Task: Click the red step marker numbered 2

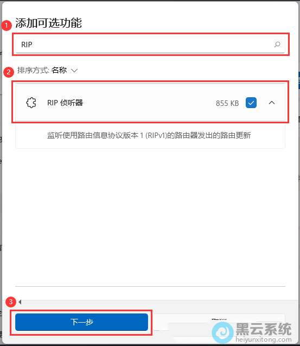Action: pyautogui.click(x=9, y=72)
